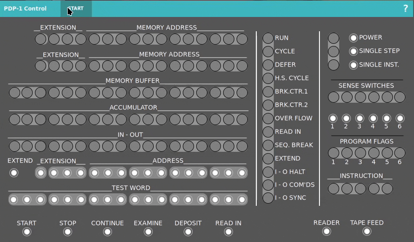414x242 pixels.
Task: Click program flag lamp 1
Action: coord(333,153)
